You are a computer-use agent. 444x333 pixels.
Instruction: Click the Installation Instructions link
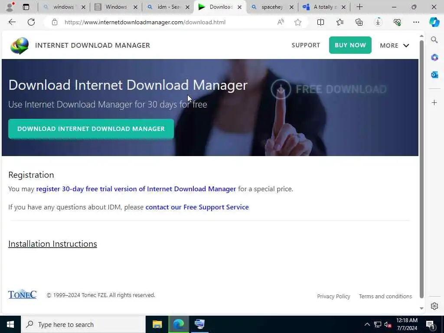[x=52, y=244]
